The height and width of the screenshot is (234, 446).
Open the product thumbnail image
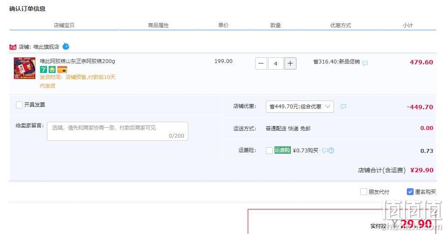(25, 68)
